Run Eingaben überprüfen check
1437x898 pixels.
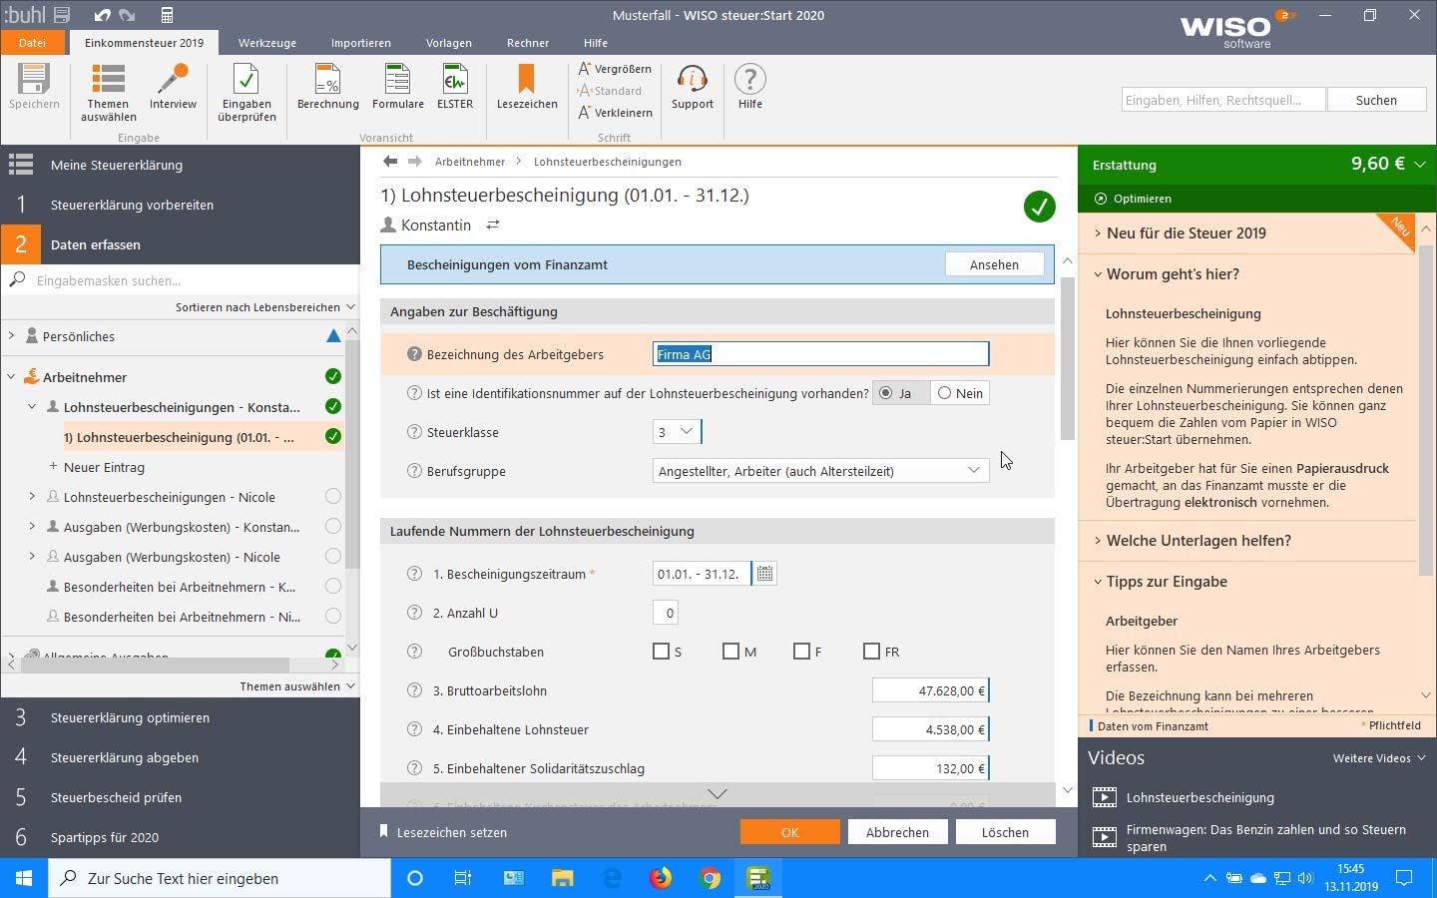[x=246, y=93]
